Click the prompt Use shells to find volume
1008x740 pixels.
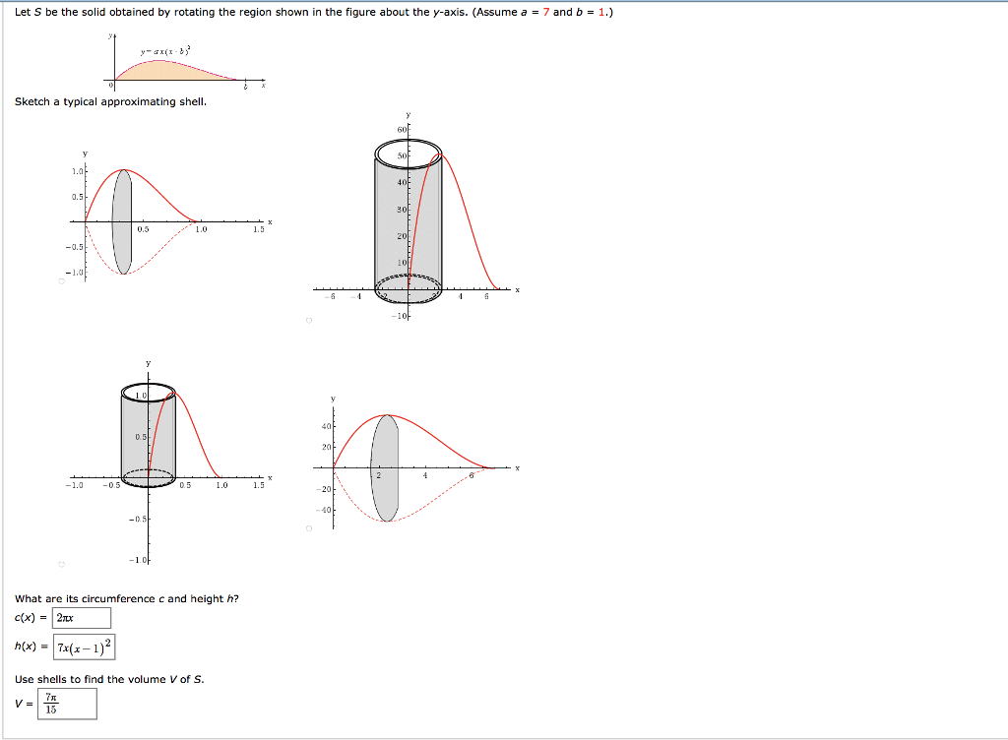click(x=110, y=677)
